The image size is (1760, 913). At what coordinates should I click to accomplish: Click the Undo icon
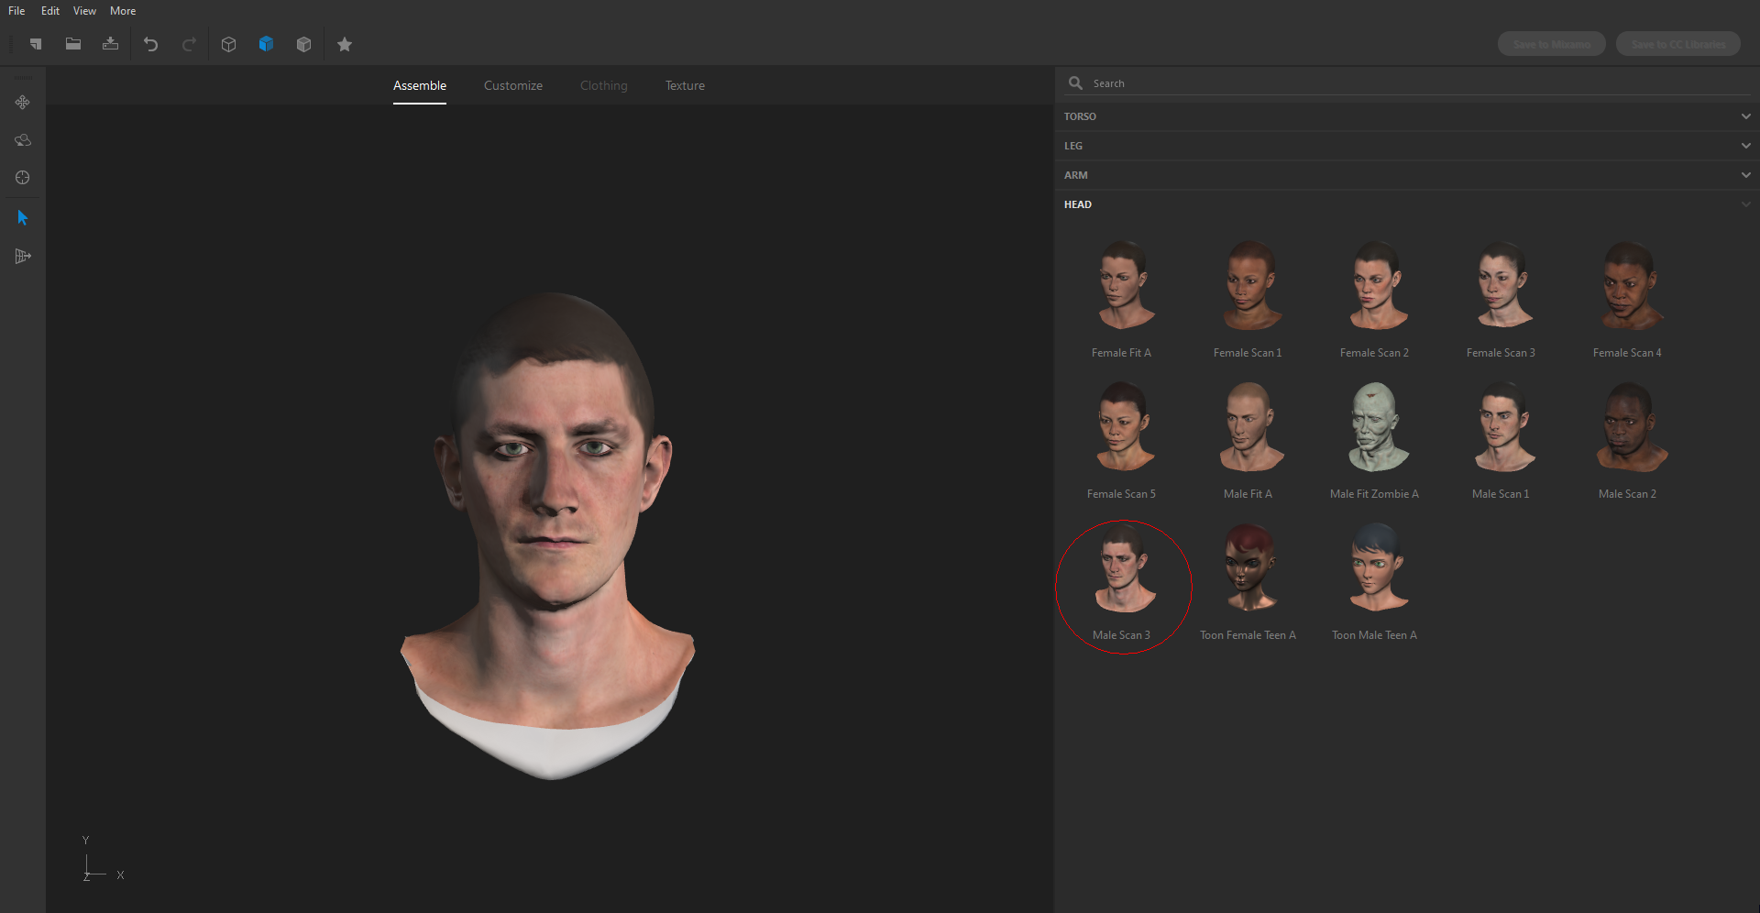151,44
